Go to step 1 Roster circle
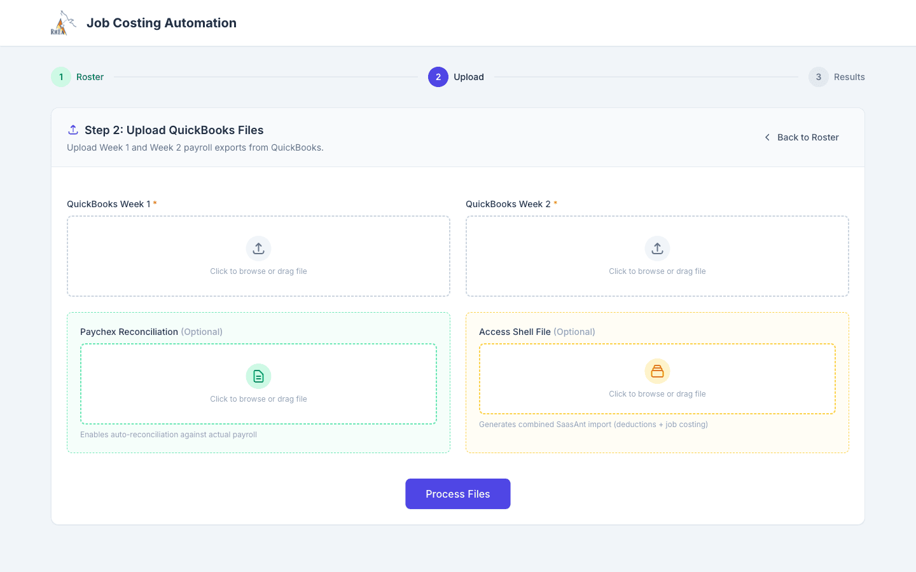This screenshot has width=916, height=572. [61, 77]
